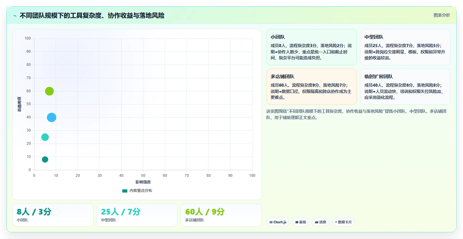Click the x-axis label 影响强度
Viewport: 463px width, 239px height.
[x=143, y=182]
